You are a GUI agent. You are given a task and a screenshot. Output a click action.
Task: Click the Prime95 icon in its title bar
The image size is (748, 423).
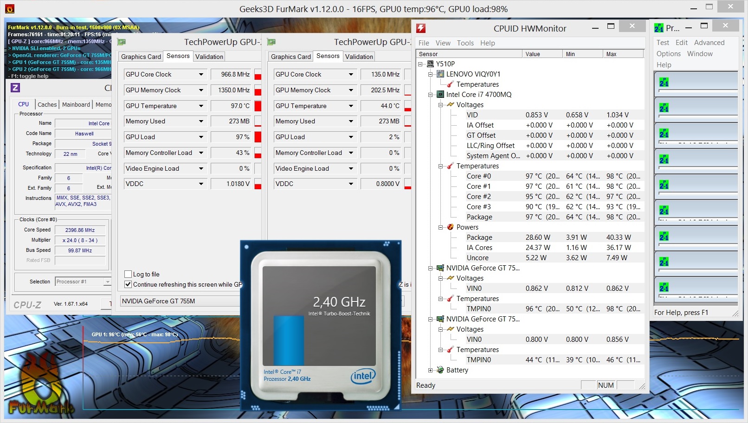click(x=659, y=28)
